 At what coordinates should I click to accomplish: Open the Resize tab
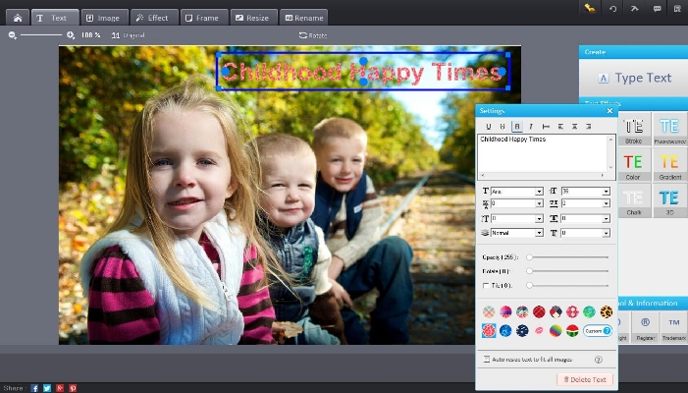click(253, 18)
